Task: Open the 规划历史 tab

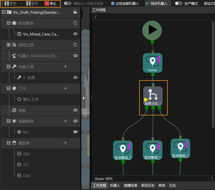Action: tap(148, 185)
